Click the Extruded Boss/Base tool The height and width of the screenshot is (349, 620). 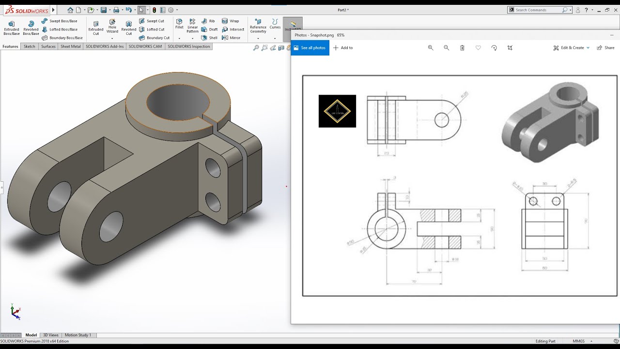[12, 28]
